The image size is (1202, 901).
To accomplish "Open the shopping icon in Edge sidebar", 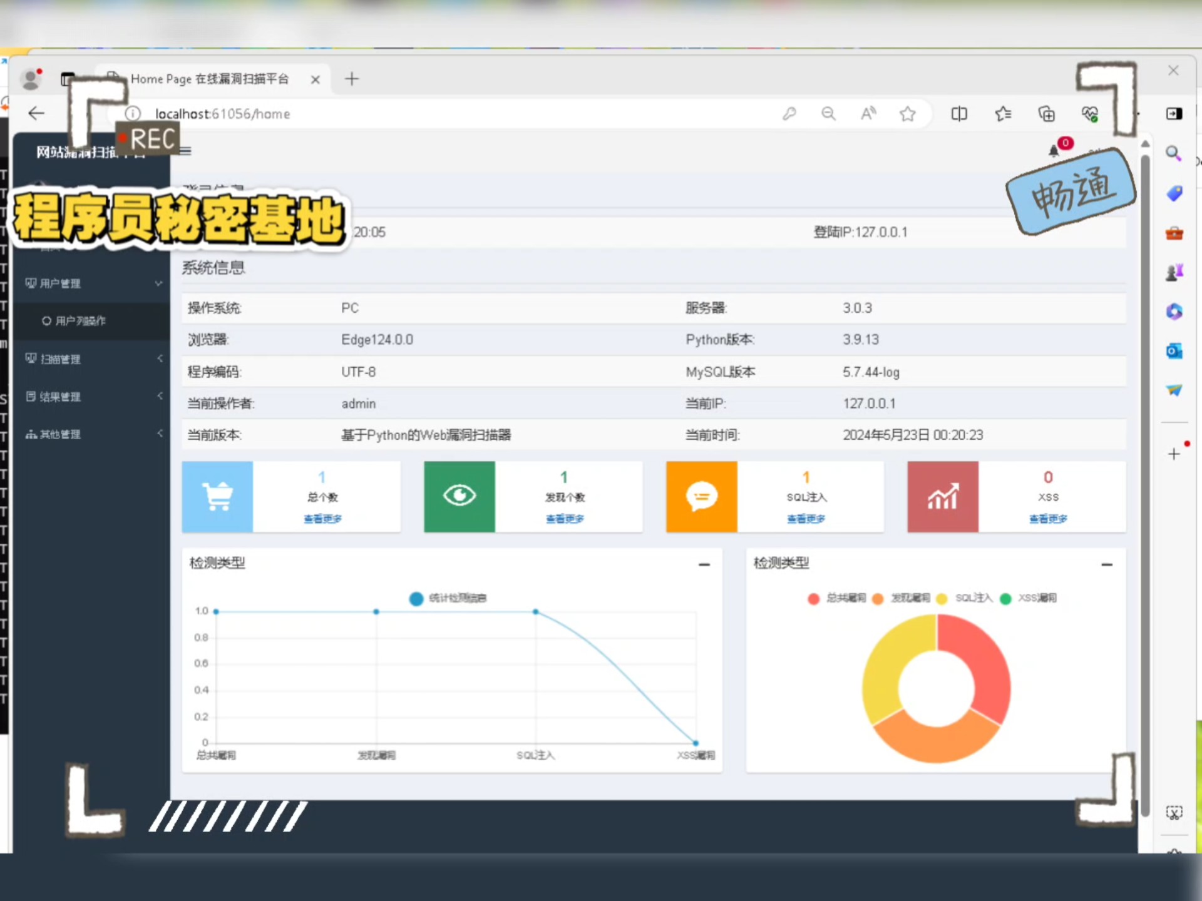I will [1174, 193].
